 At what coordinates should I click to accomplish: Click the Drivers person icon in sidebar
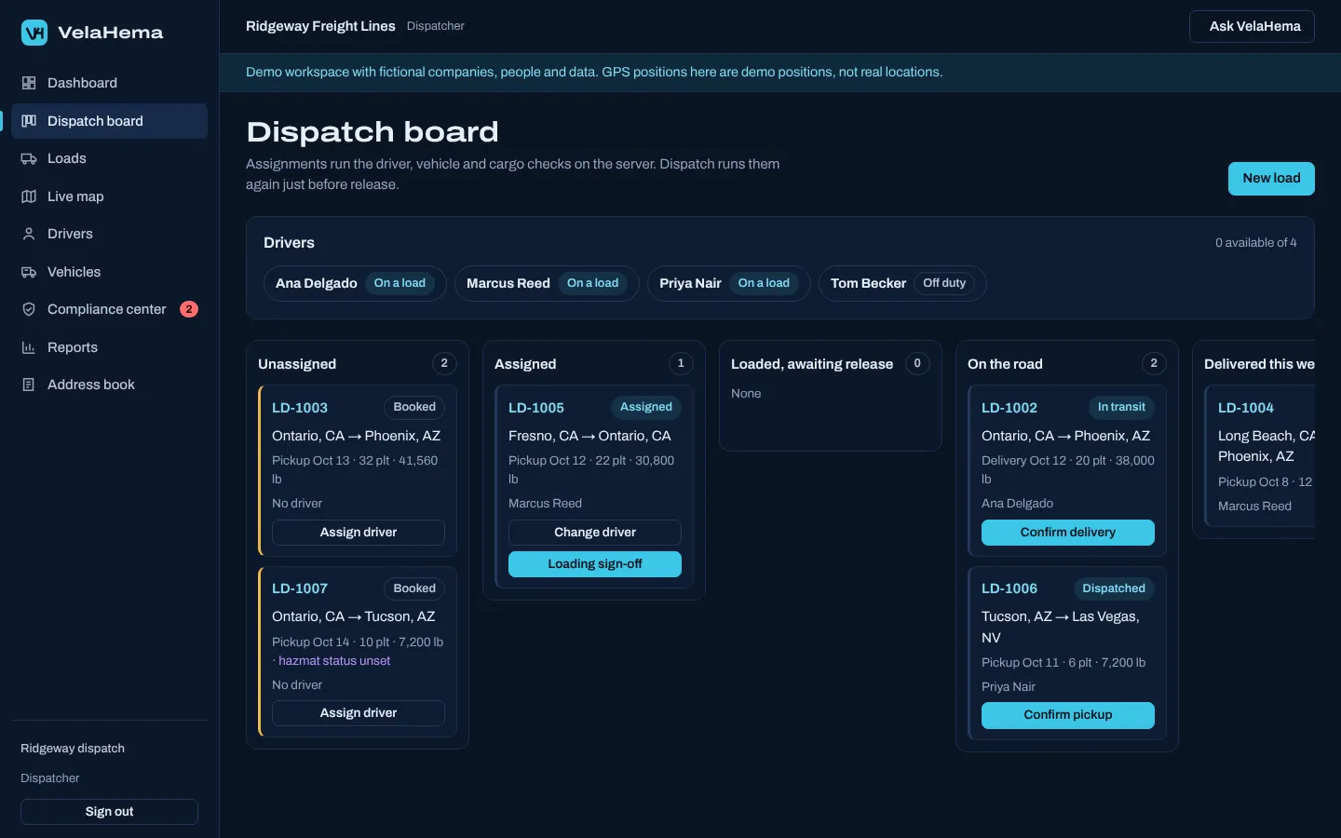tap(29, 234)
